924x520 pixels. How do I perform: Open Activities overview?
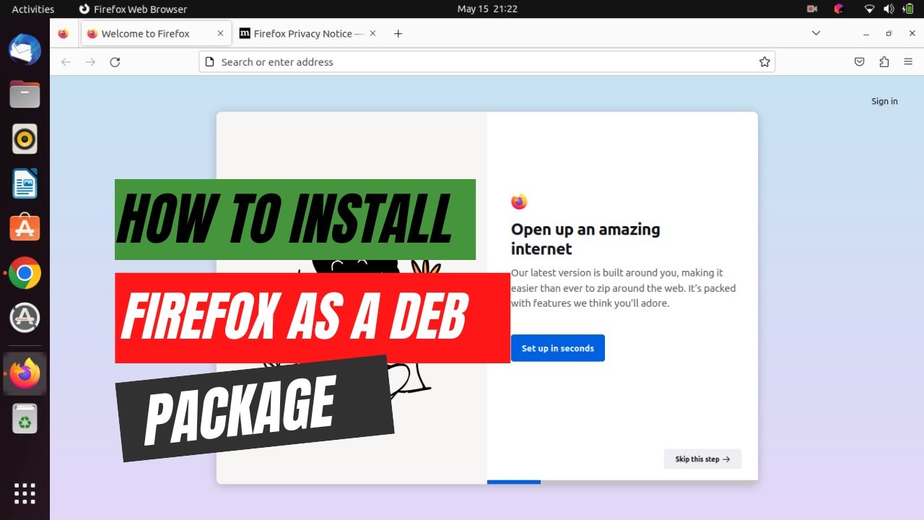pos(33,9)
